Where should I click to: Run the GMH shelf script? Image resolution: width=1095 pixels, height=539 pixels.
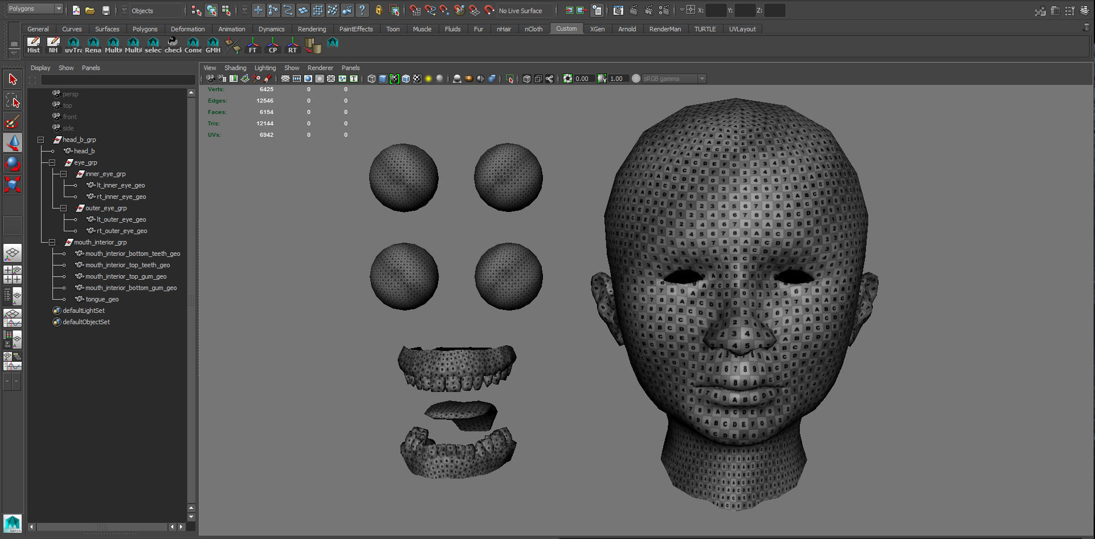[213, 45]
